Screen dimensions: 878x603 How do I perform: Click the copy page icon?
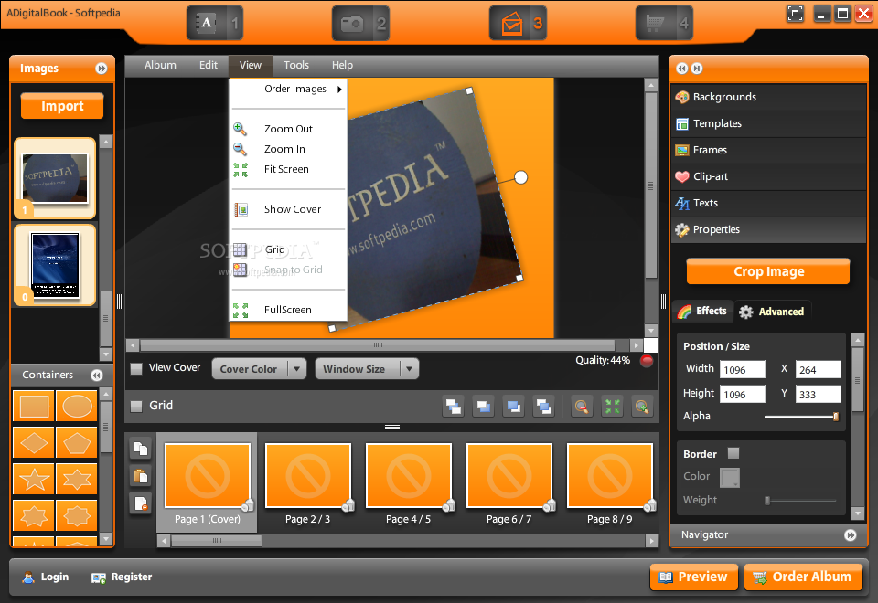click(x=141, y=448)
